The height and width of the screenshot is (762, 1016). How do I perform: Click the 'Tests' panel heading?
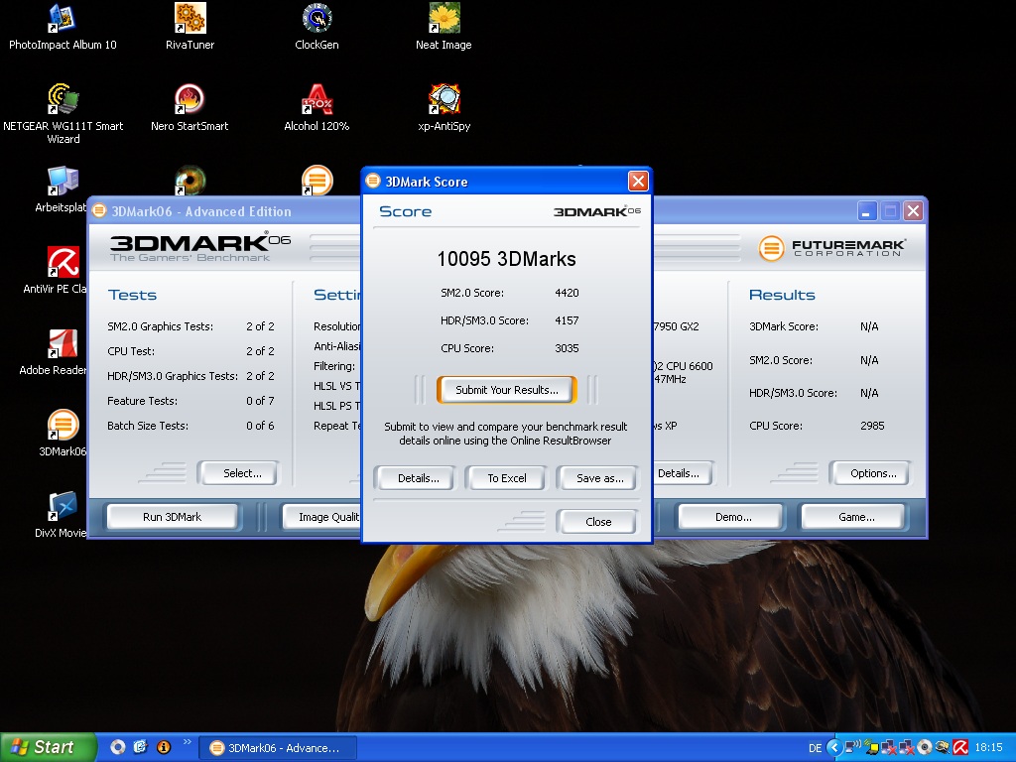click(132, 295)
